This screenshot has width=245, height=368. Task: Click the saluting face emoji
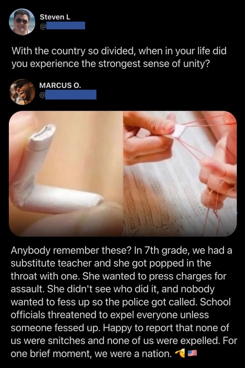click(x=180, y=353)
